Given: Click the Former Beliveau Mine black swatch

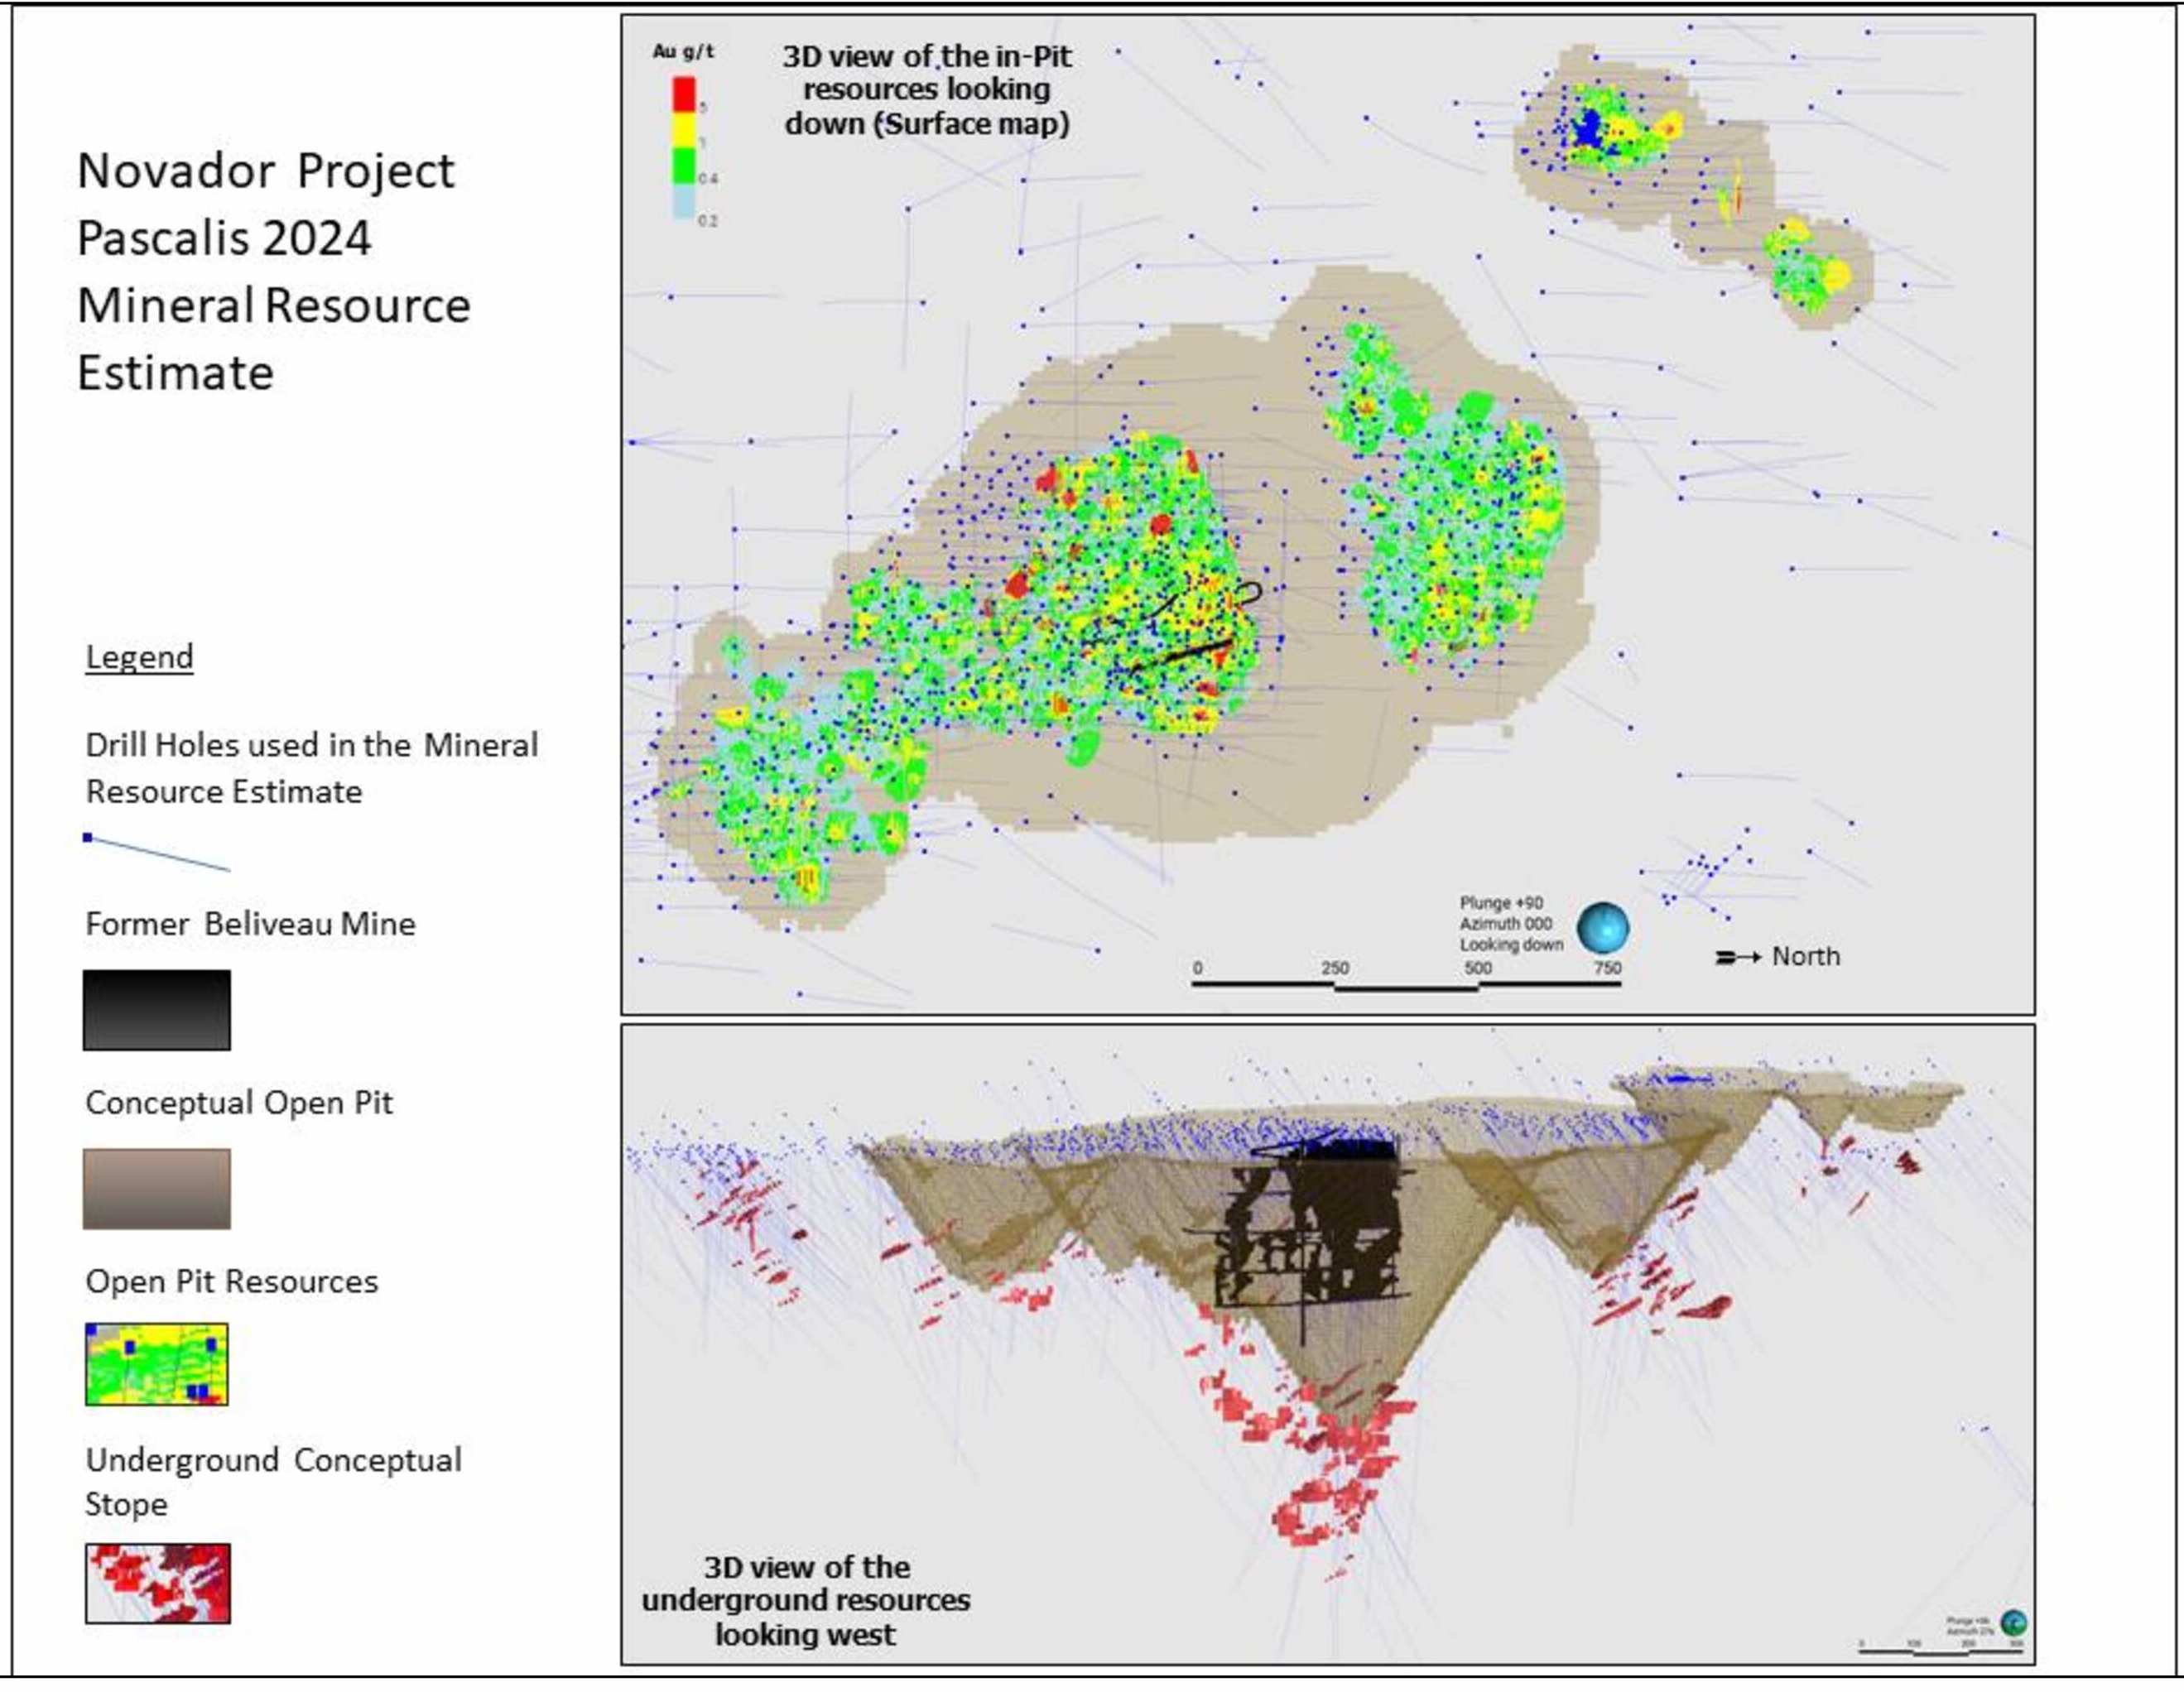Looking at the screenshot, I should [x=157, y=1010].
